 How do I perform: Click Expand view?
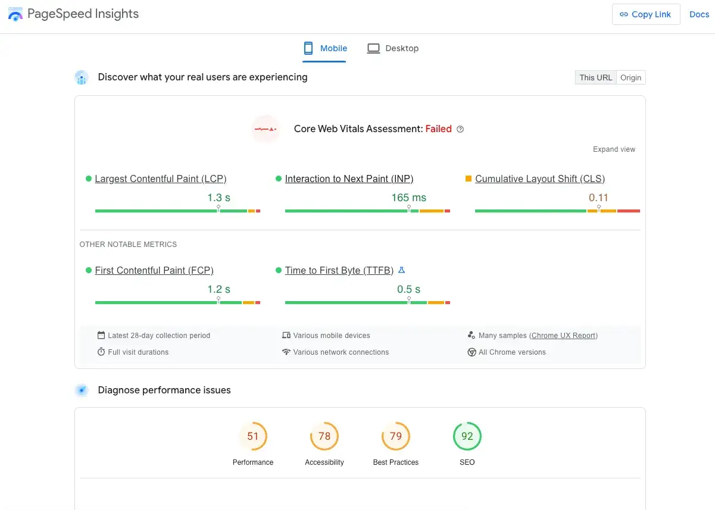pos(614,149)
